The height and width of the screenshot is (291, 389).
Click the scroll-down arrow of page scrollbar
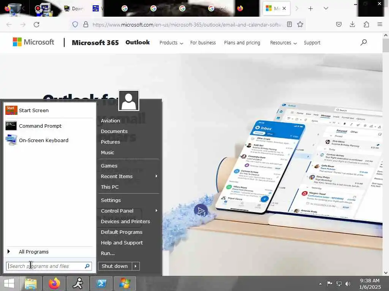pos(386,273)
